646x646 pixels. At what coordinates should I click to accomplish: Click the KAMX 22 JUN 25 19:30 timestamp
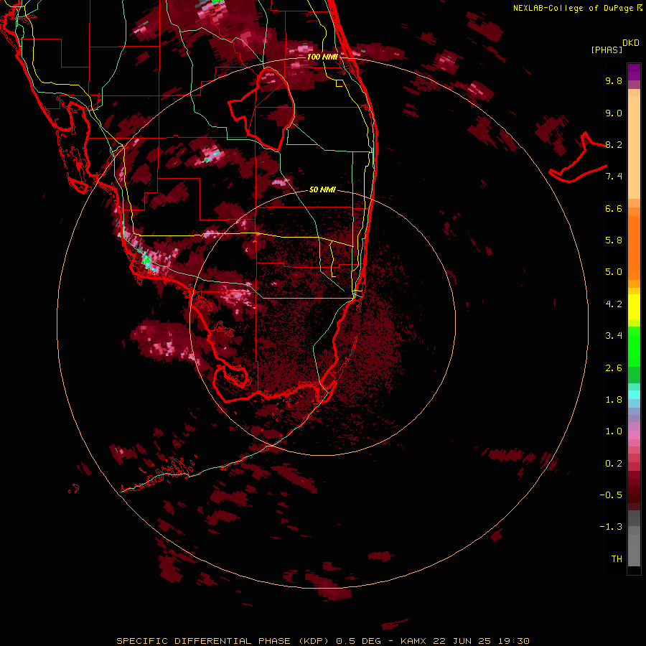[464, 641]
